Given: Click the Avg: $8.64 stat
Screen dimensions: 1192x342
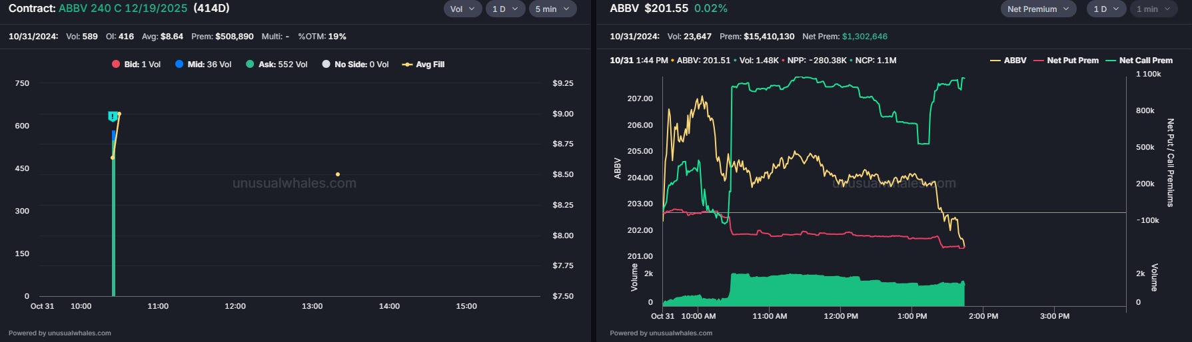Looking at the screenshot, I should click(x=163, y=37).
